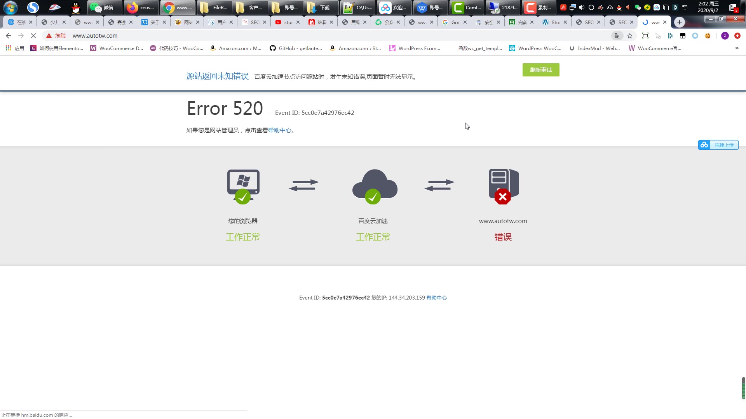Click the system volume tray icon
The height and width of the screenshot is (419, 746).
[x=582, y=7]
